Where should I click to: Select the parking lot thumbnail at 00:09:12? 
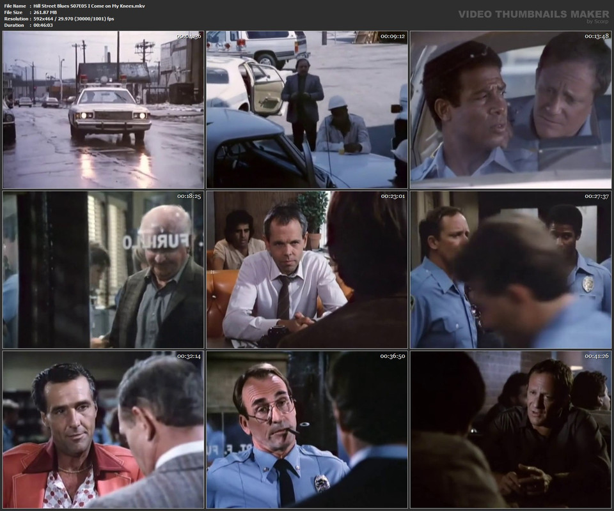(x=307, y=110)
